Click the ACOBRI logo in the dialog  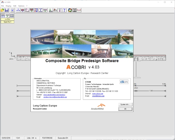[x=76, y=67]
